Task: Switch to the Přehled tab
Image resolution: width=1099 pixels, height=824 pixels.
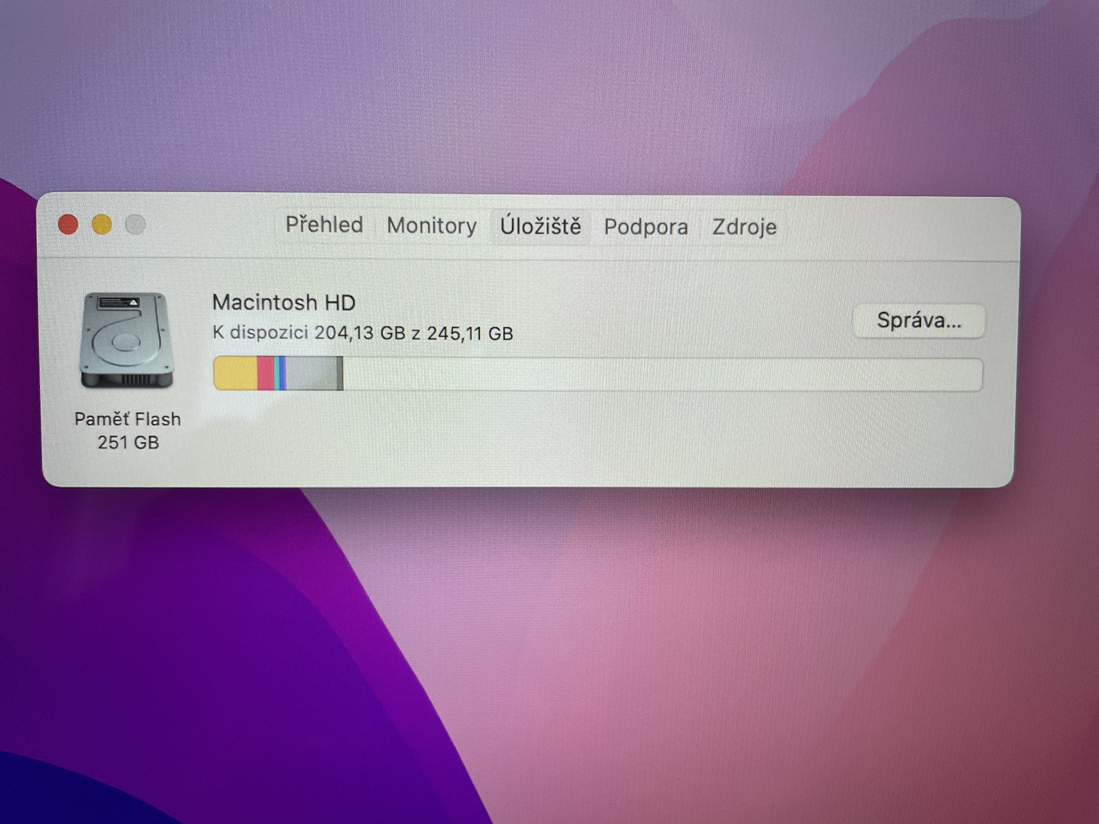Action: [x=324, y=225]
